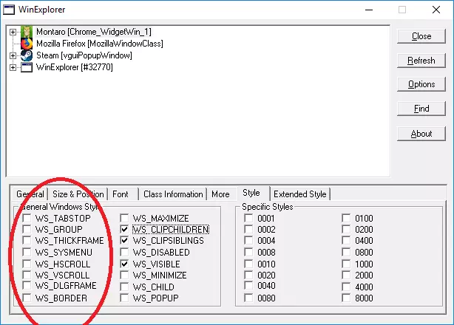Check specific style 0800

coord(346,252)
